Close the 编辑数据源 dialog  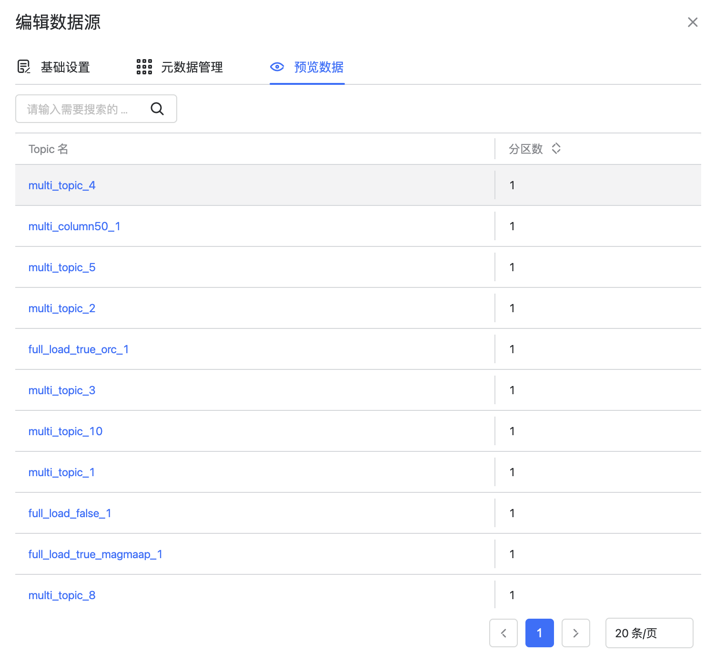692,22
